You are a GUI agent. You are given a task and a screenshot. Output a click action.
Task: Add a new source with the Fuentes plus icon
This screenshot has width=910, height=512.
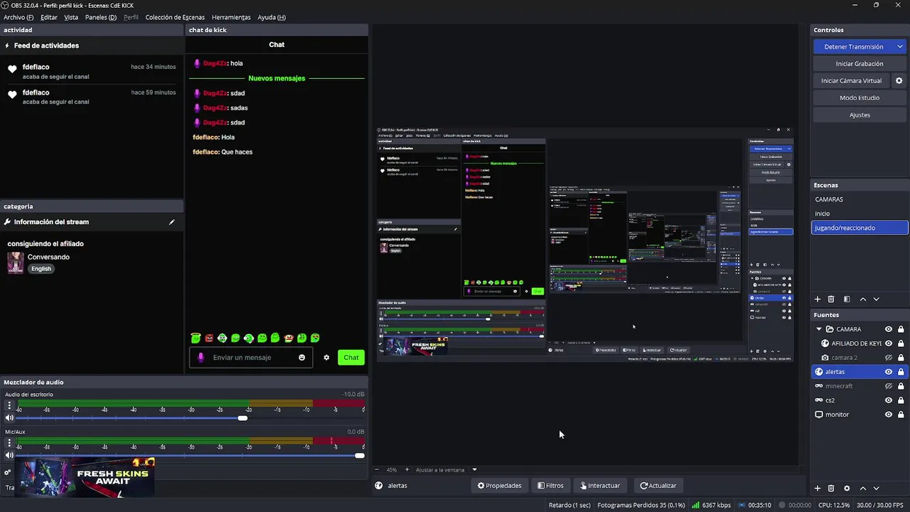coord(818,489)
